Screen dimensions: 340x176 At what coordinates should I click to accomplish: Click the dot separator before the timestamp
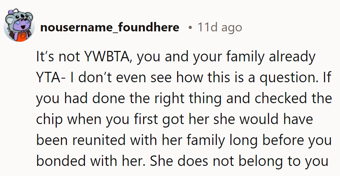click(x=190, y=27)
